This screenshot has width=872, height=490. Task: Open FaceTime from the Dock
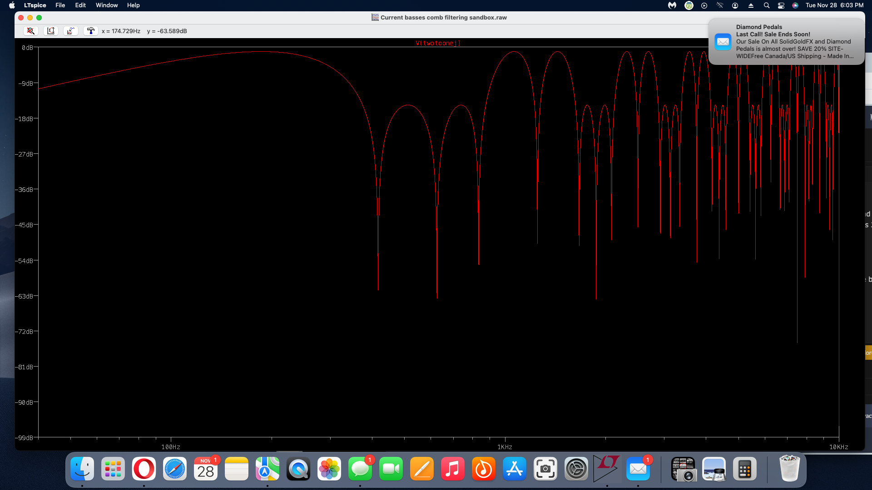pos(391,469)
